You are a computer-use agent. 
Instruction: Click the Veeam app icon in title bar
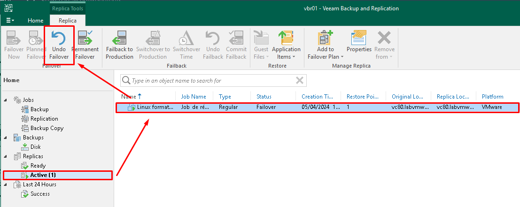pyautogui.click(x=8, y=8)
